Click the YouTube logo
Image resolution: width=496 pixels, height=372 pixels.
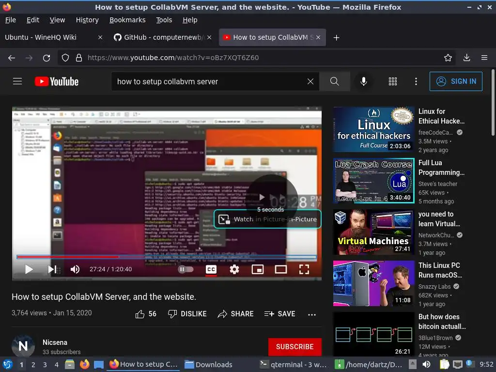(57, 81)
